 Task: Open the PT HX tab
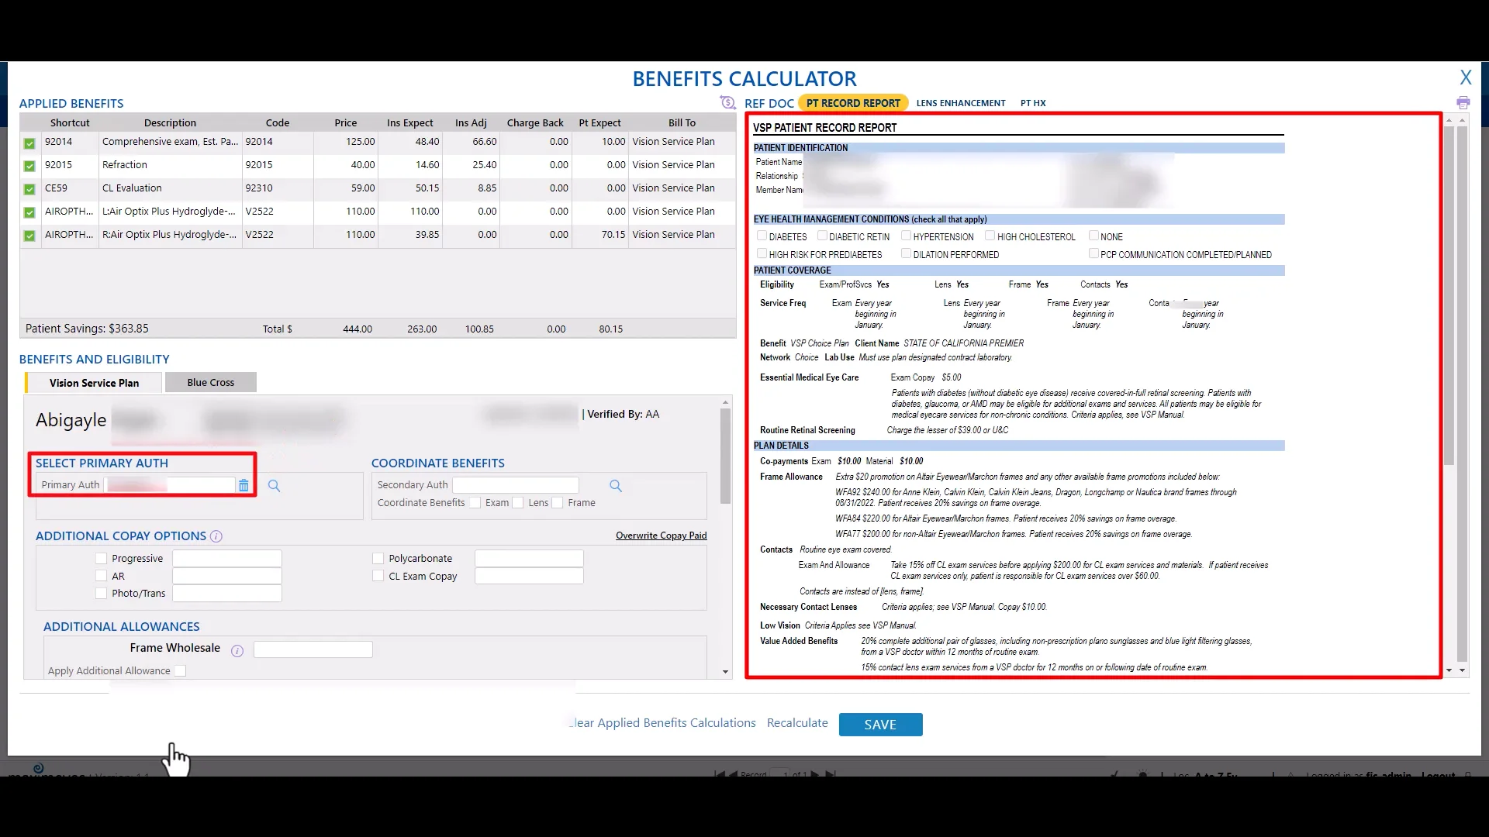[1033, 102]
